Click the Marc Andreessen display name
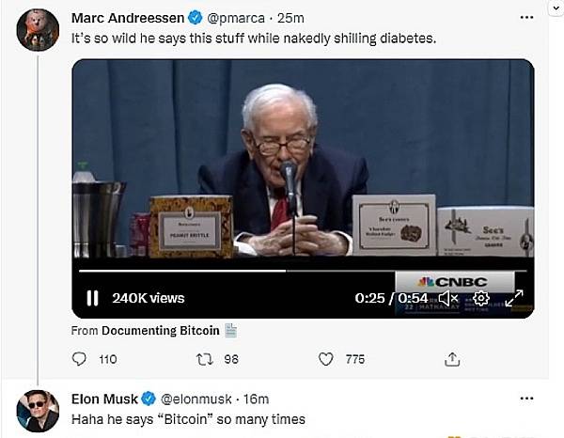Image resolution: width=564 pixels, height=438 pixels. (127, 18)
